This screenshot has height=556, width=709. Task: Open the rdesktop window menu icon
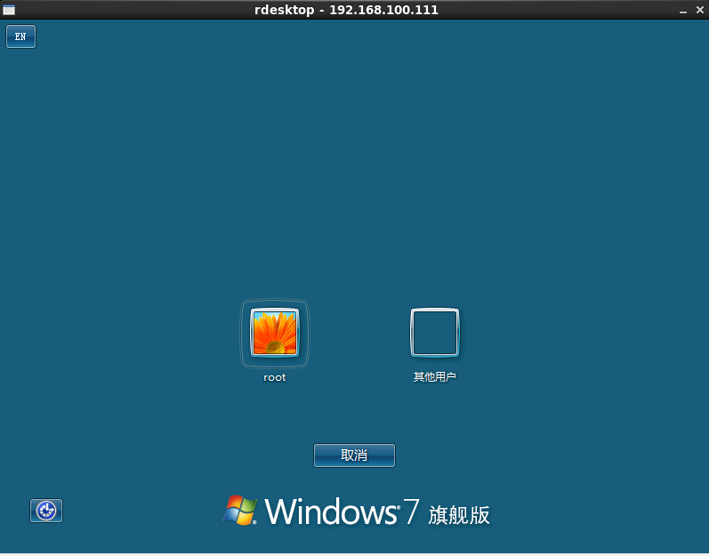coord(9,10)
